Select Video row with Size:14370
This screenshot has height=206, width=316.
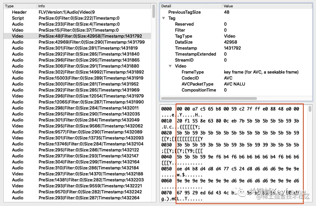77,174
